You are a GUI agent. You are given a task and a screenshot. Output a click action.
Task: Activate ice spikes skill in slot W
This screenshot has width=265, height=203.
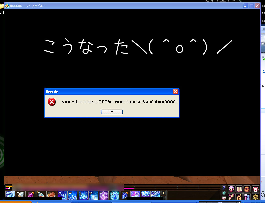click(x=73, y=195)
